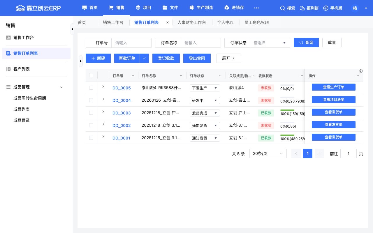Click the small panel arrow beside the 新建 button
Viewport: 373px width, 233px height.
coord(81,61)
